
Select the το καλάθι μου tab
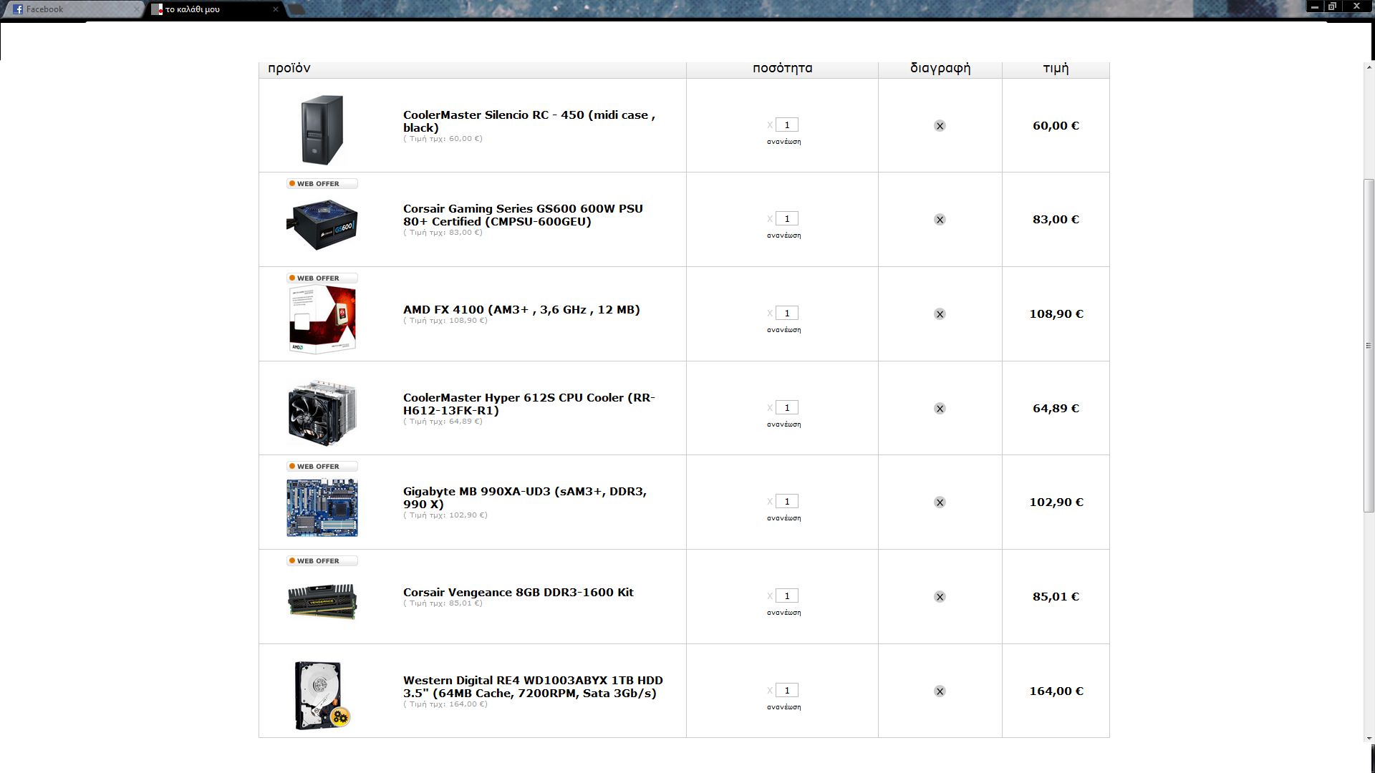point(215,9)
